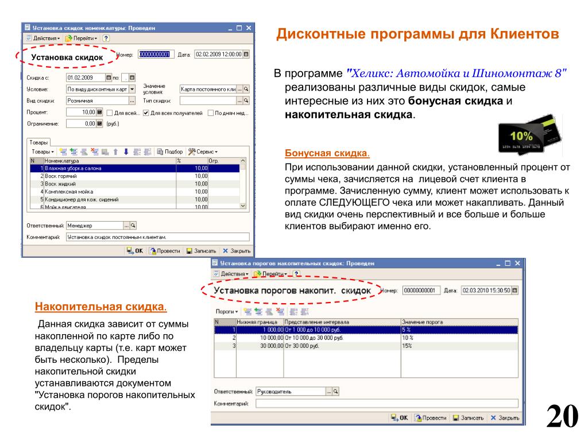Image resolution: width=588 pixels, height=441 pixels.
Task: Click scroll-down arrow of goods table
Action: [x=243, y=206]
